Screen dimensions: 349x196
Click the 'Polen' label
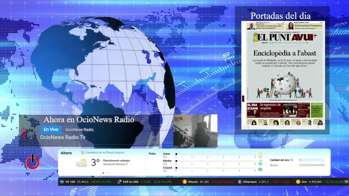point(152,154)
